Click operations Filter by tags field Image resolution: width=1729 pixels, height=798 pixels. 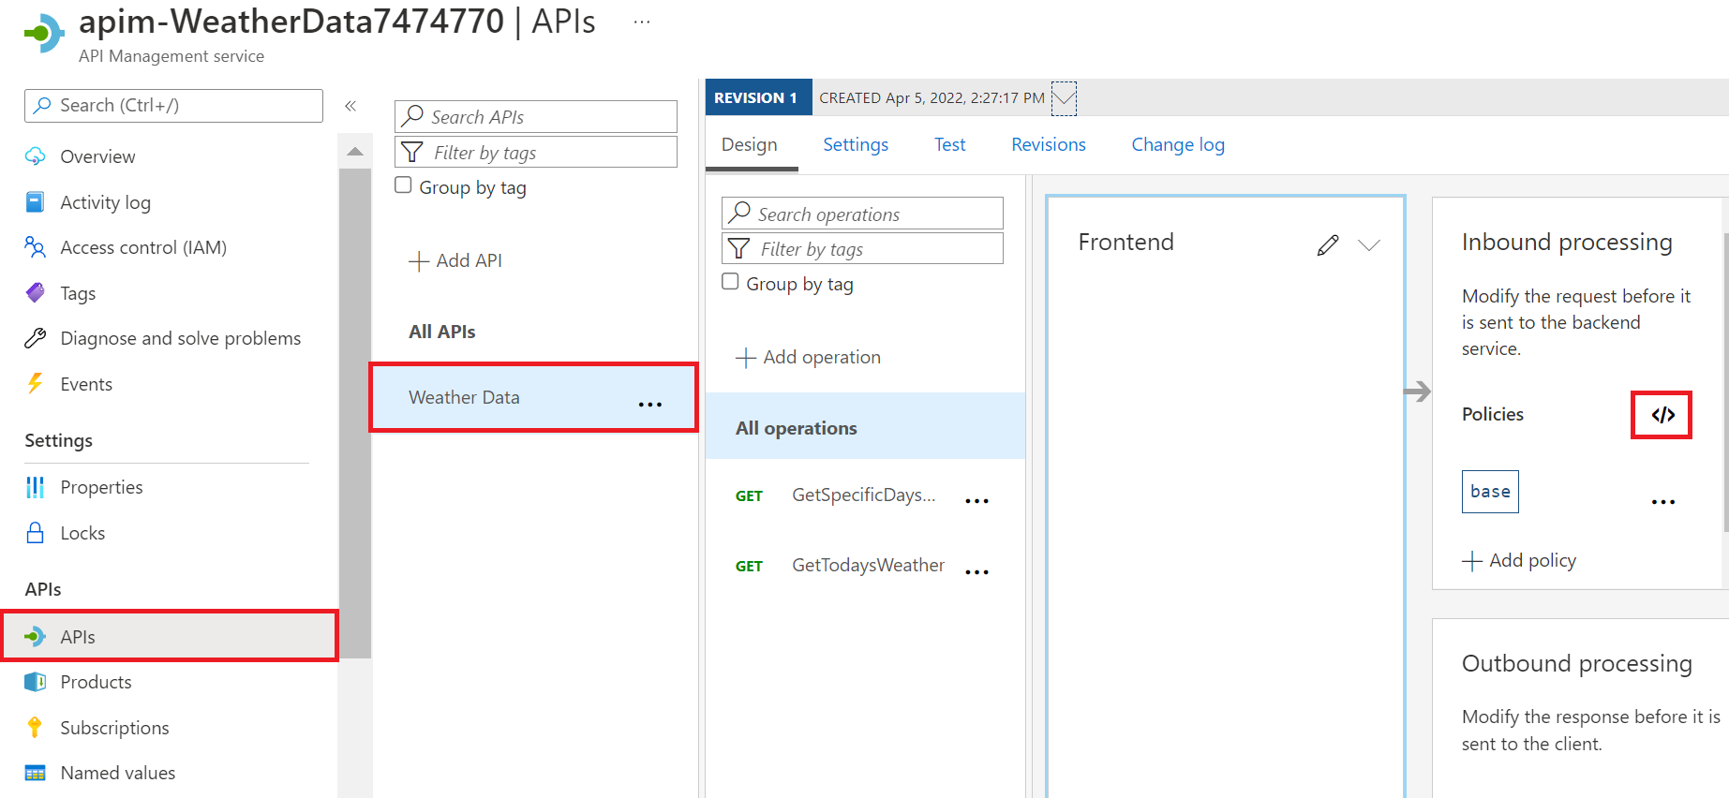point(862,249)
